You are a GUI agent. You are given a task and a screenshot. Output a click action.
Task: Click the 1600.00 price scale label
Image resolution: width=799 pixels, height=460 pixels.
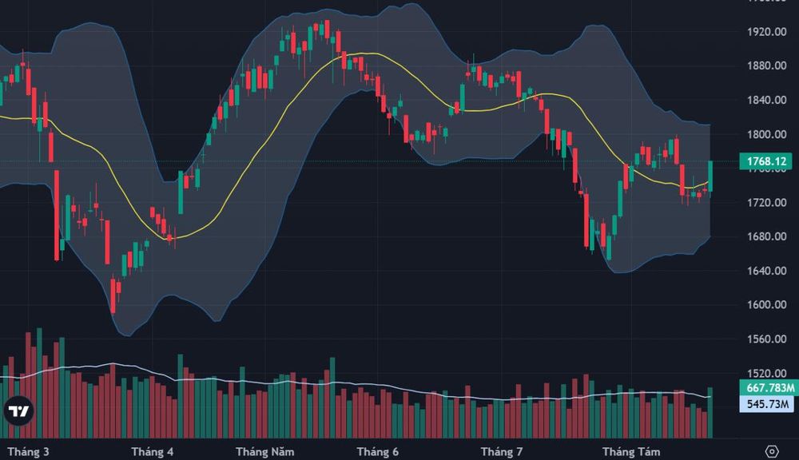pyautogui.click(x=767, y=304)
